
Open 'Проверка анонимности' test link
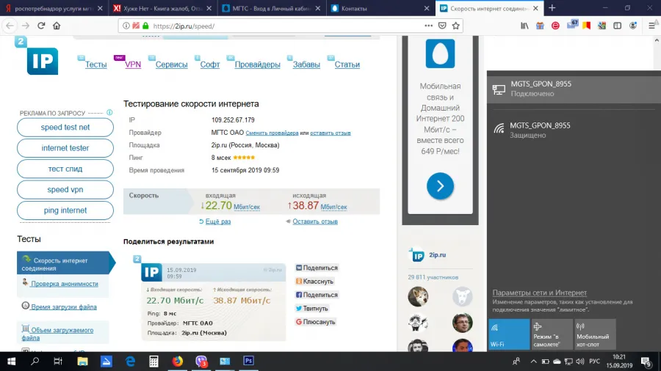pyautogui.click(x=65, y=284)
